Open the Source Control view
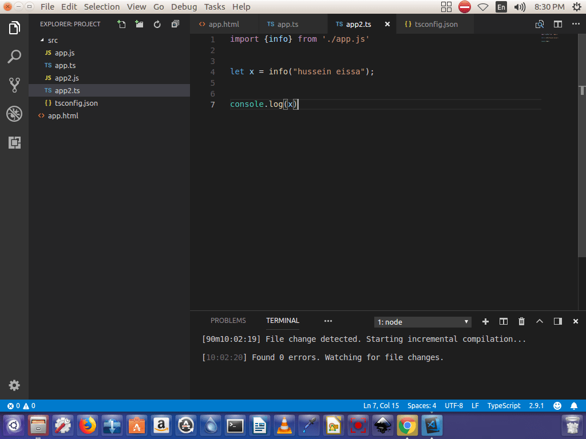586x439 pixels. 14,85
